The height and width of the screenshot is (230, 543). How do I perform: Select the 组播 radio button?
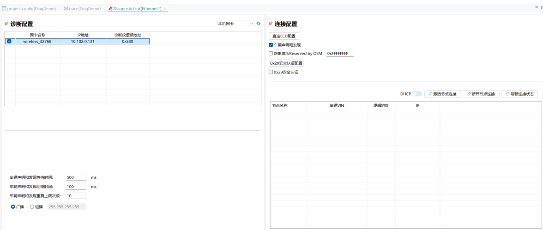point(32,207)
